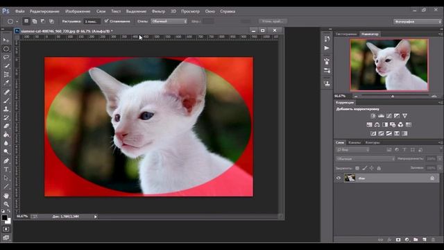Open the marquee tool preset picker arrow

coord(17,22)
